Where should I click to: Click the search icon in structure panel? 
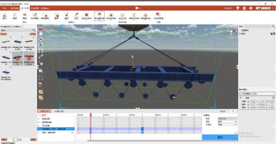coord(273,26)
